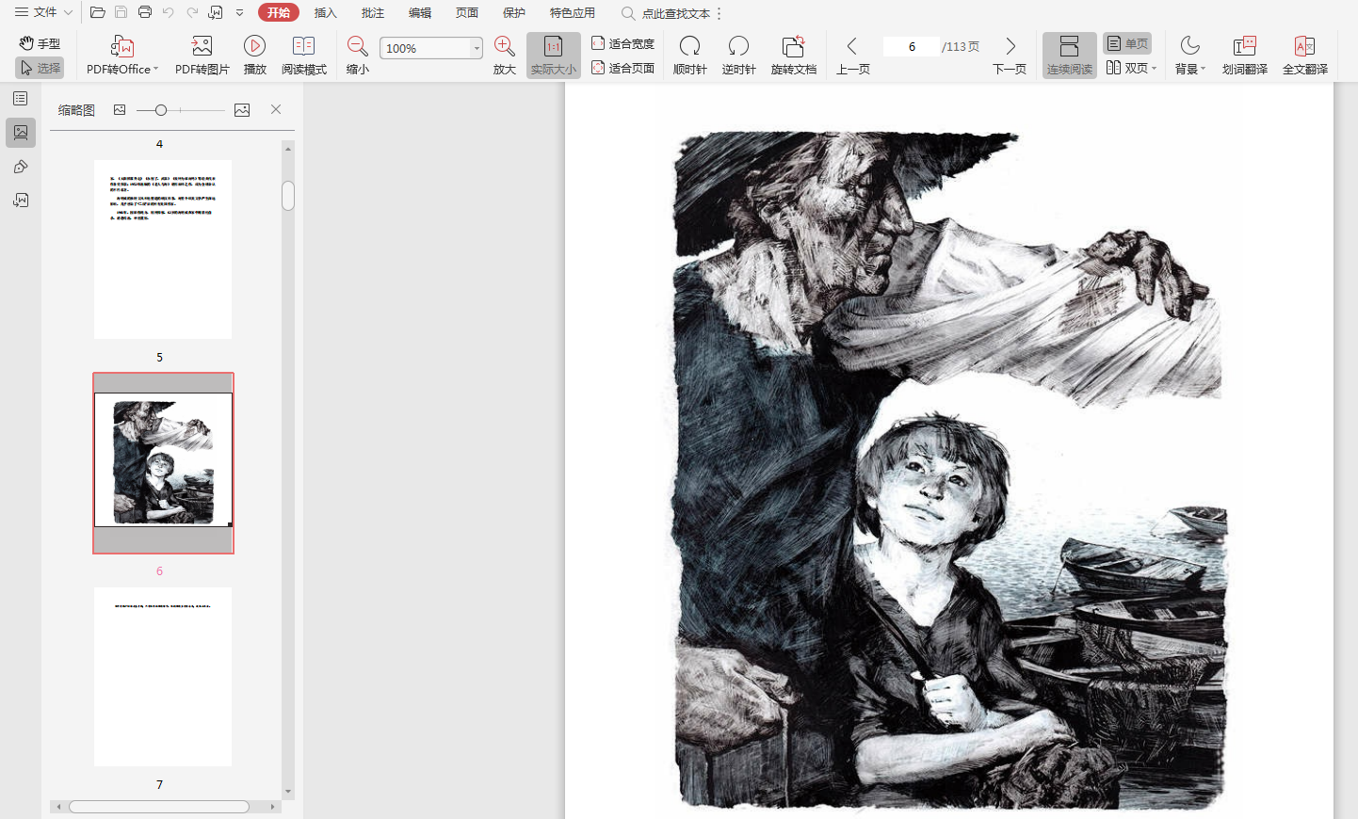The height and width of the screenshot is (819, 1358).
Task: Rotate page clockwise with 顺时针
Action: tap(689, 47)
